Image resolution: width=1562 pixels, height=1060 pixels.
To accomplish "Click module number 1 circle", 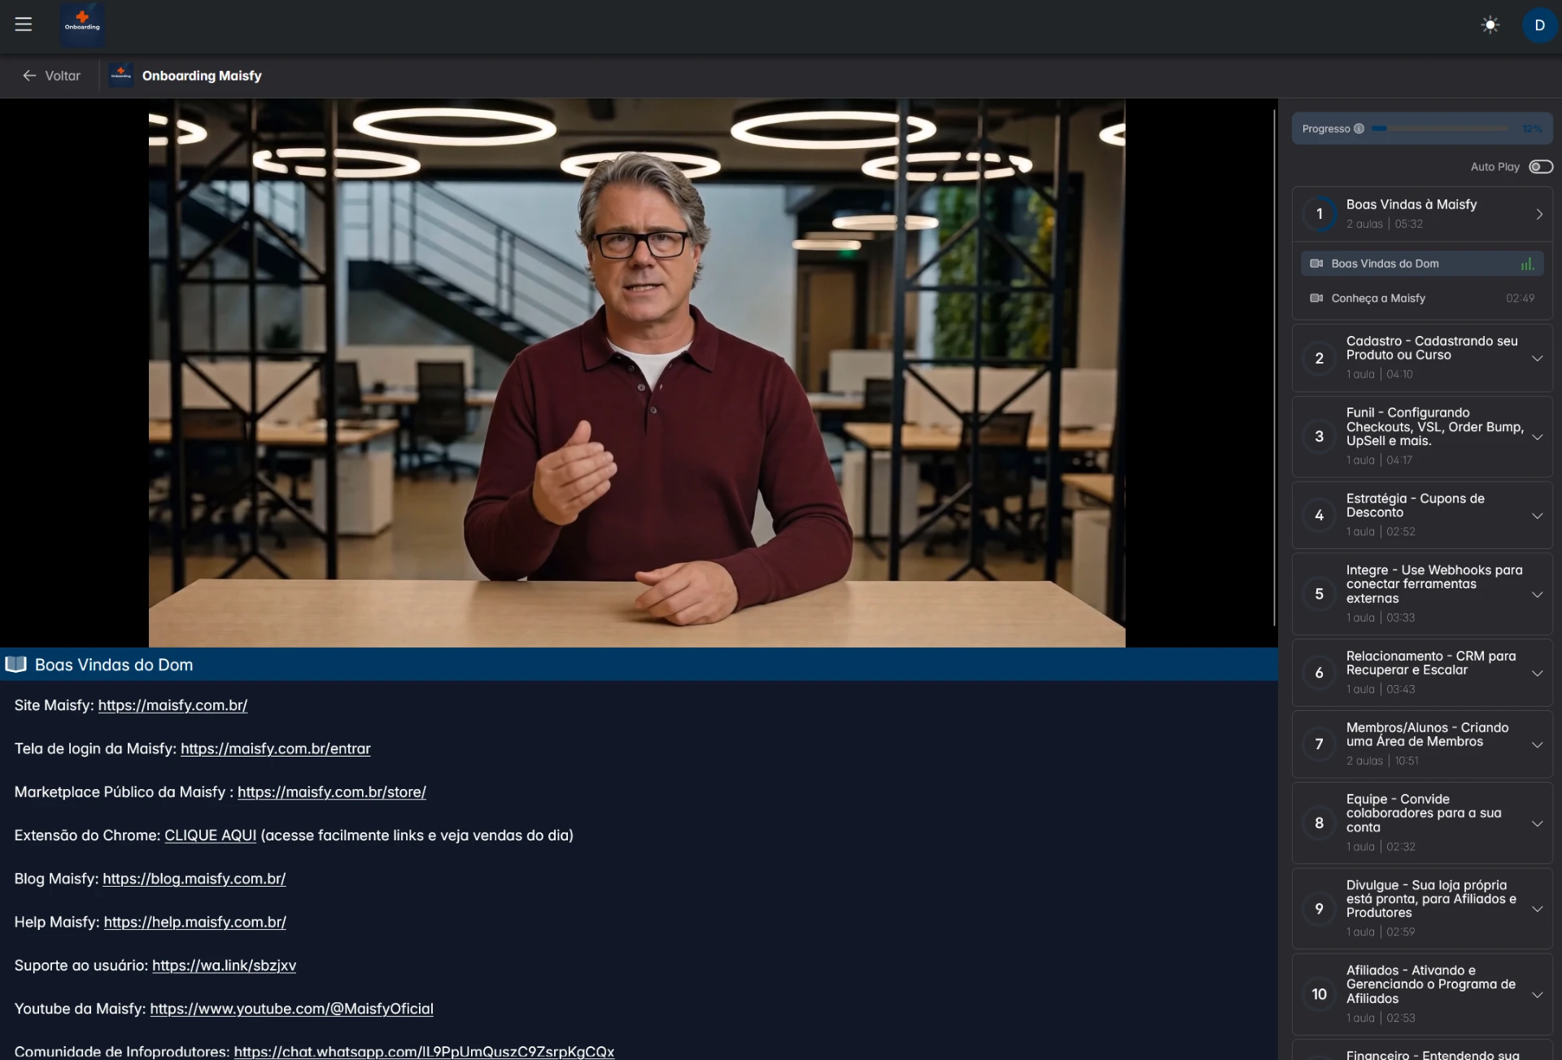I will (1319, 214).
